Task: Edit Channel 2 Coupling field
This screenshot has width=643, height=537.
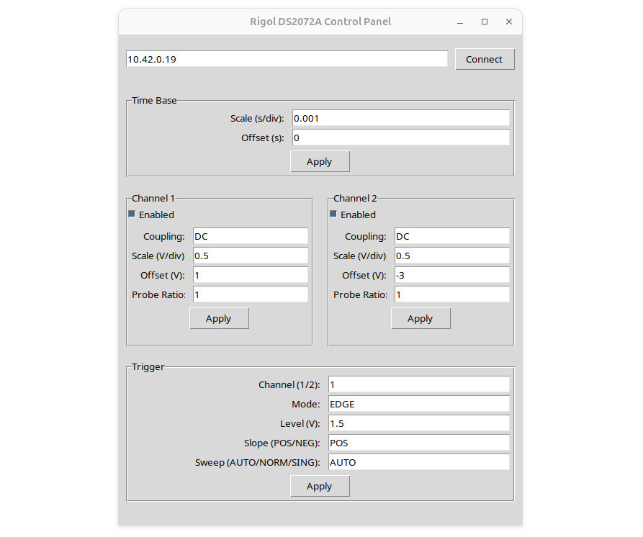Action: 452,236
